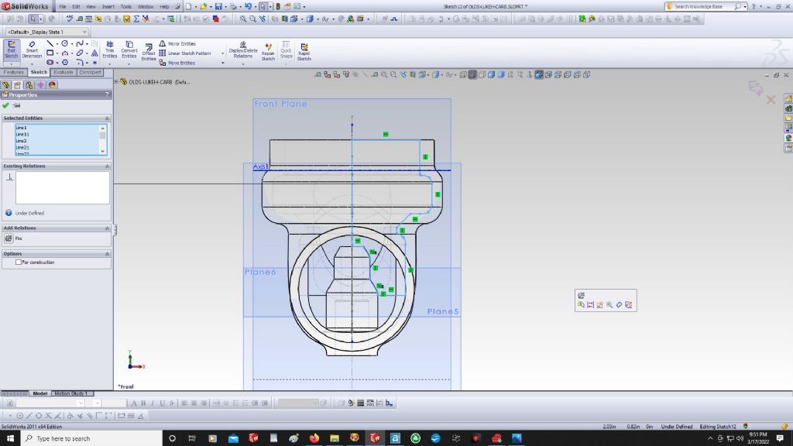This screenshot has width=793, height=446.
Task: Switch to the Features tab
Action: point(14,72)
